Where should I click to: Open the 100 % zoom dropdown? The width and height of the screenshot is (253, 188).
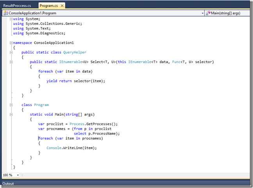tap(18, 176)
